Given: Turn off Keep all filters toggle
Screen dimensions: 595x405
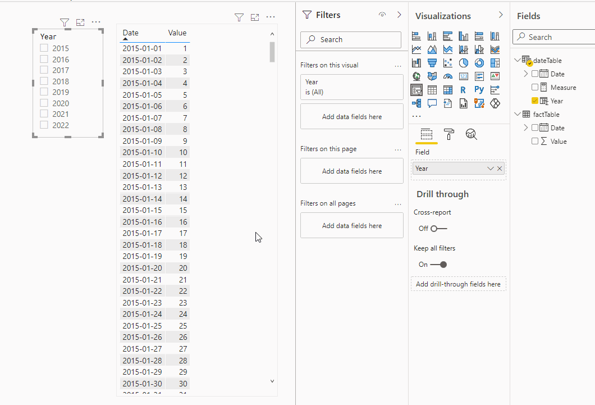Looking at the screenshot, I should [x=438, y=265].
